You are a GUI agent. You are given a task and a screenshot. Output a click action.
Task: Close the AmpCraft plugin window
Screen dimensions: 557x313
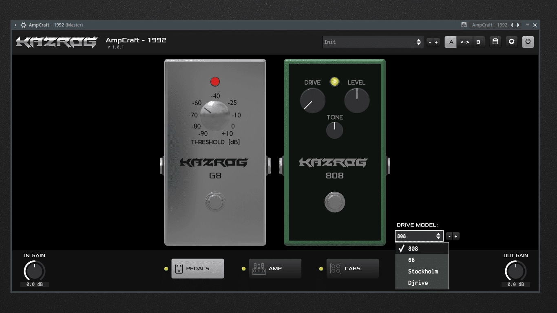coord(535,25)
